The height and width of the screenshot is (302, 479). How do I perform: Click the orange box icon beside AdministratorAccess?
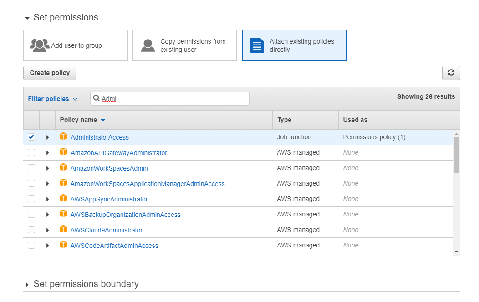click(63, 137)
